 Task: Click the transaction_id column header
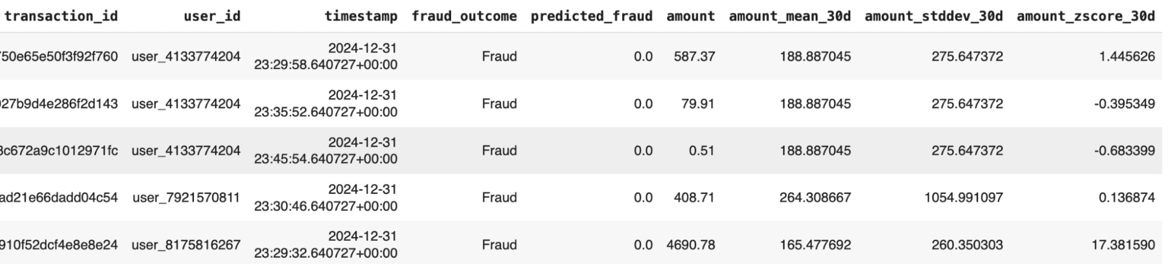(x=61, y=16)
